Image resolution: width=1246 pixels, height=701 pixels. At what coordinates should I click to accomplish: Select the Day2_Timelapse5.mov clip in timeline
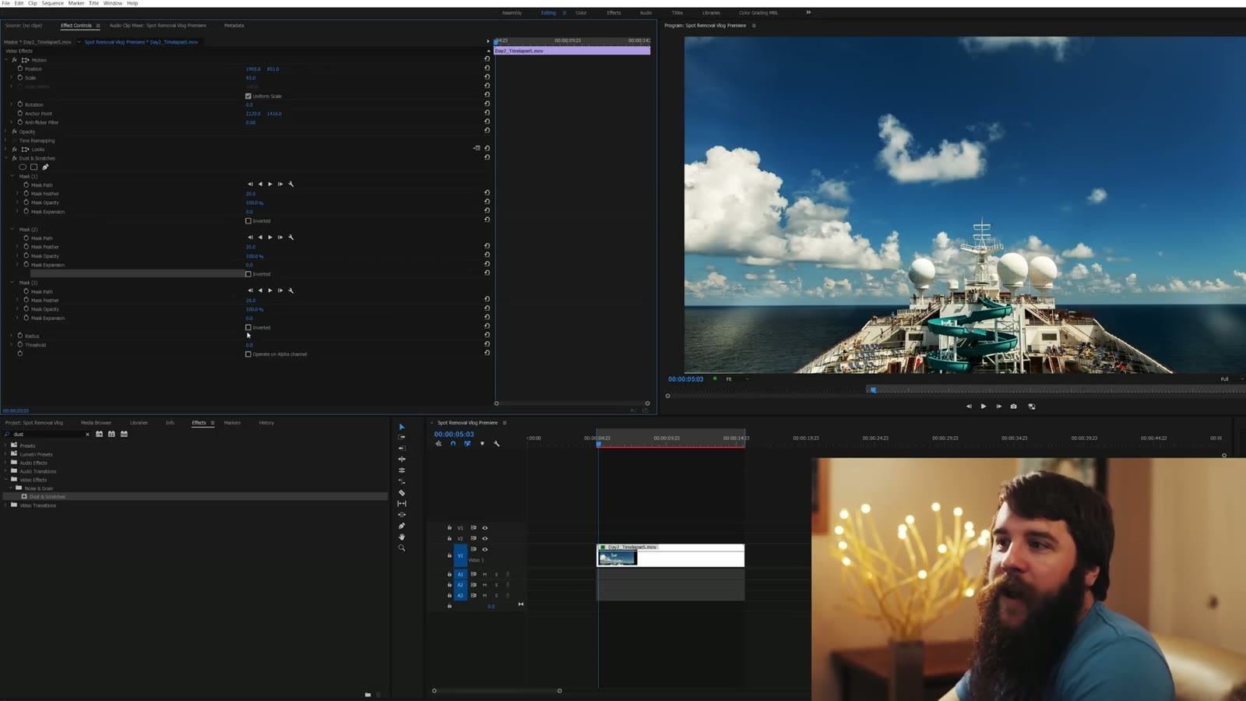(x=671, y=555)
